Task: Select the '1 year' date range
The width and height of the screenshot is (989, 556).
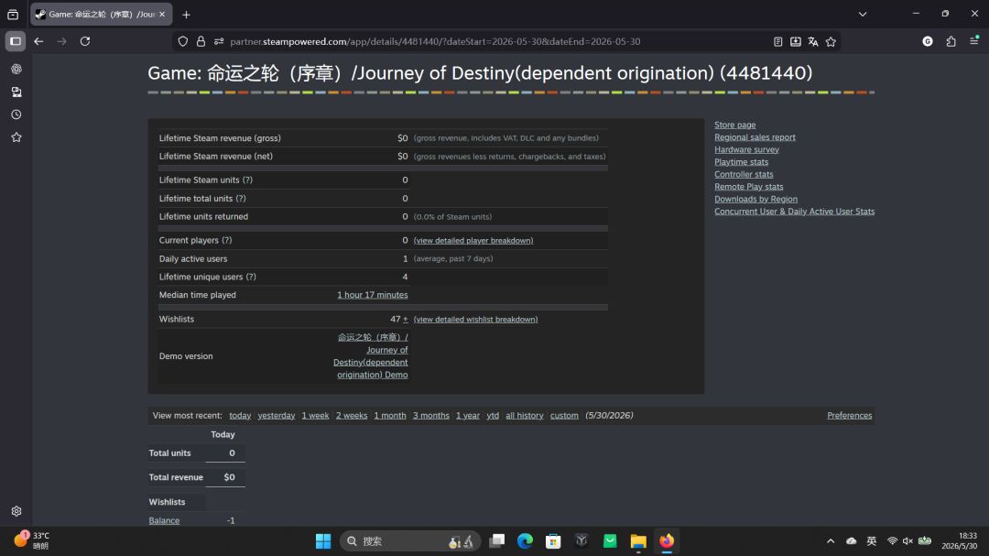Action: [467, 415]
